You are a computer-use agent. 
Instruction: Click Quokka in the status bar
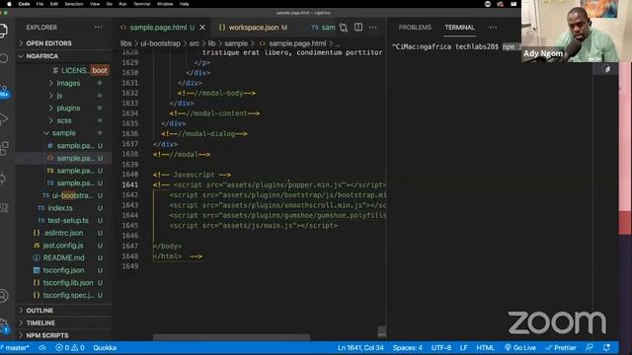tap(105, 348)
